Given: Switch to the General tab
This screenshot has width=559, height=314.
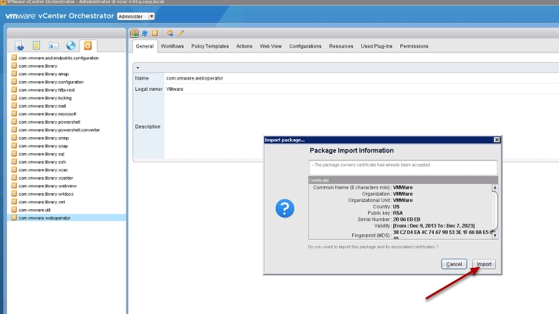Looking at the screenshot, I should (x=145, y=46).
